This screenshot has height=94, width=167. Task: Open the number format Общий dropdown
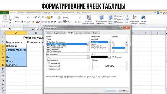80,17
